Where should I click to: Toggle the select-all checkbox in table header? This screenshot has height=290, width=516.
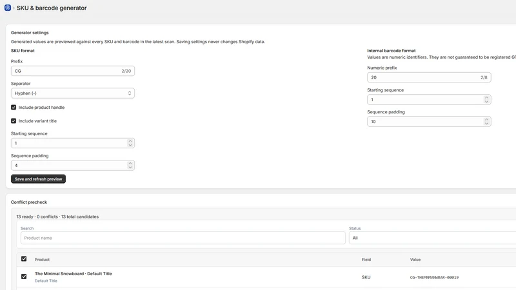point(24,259)
